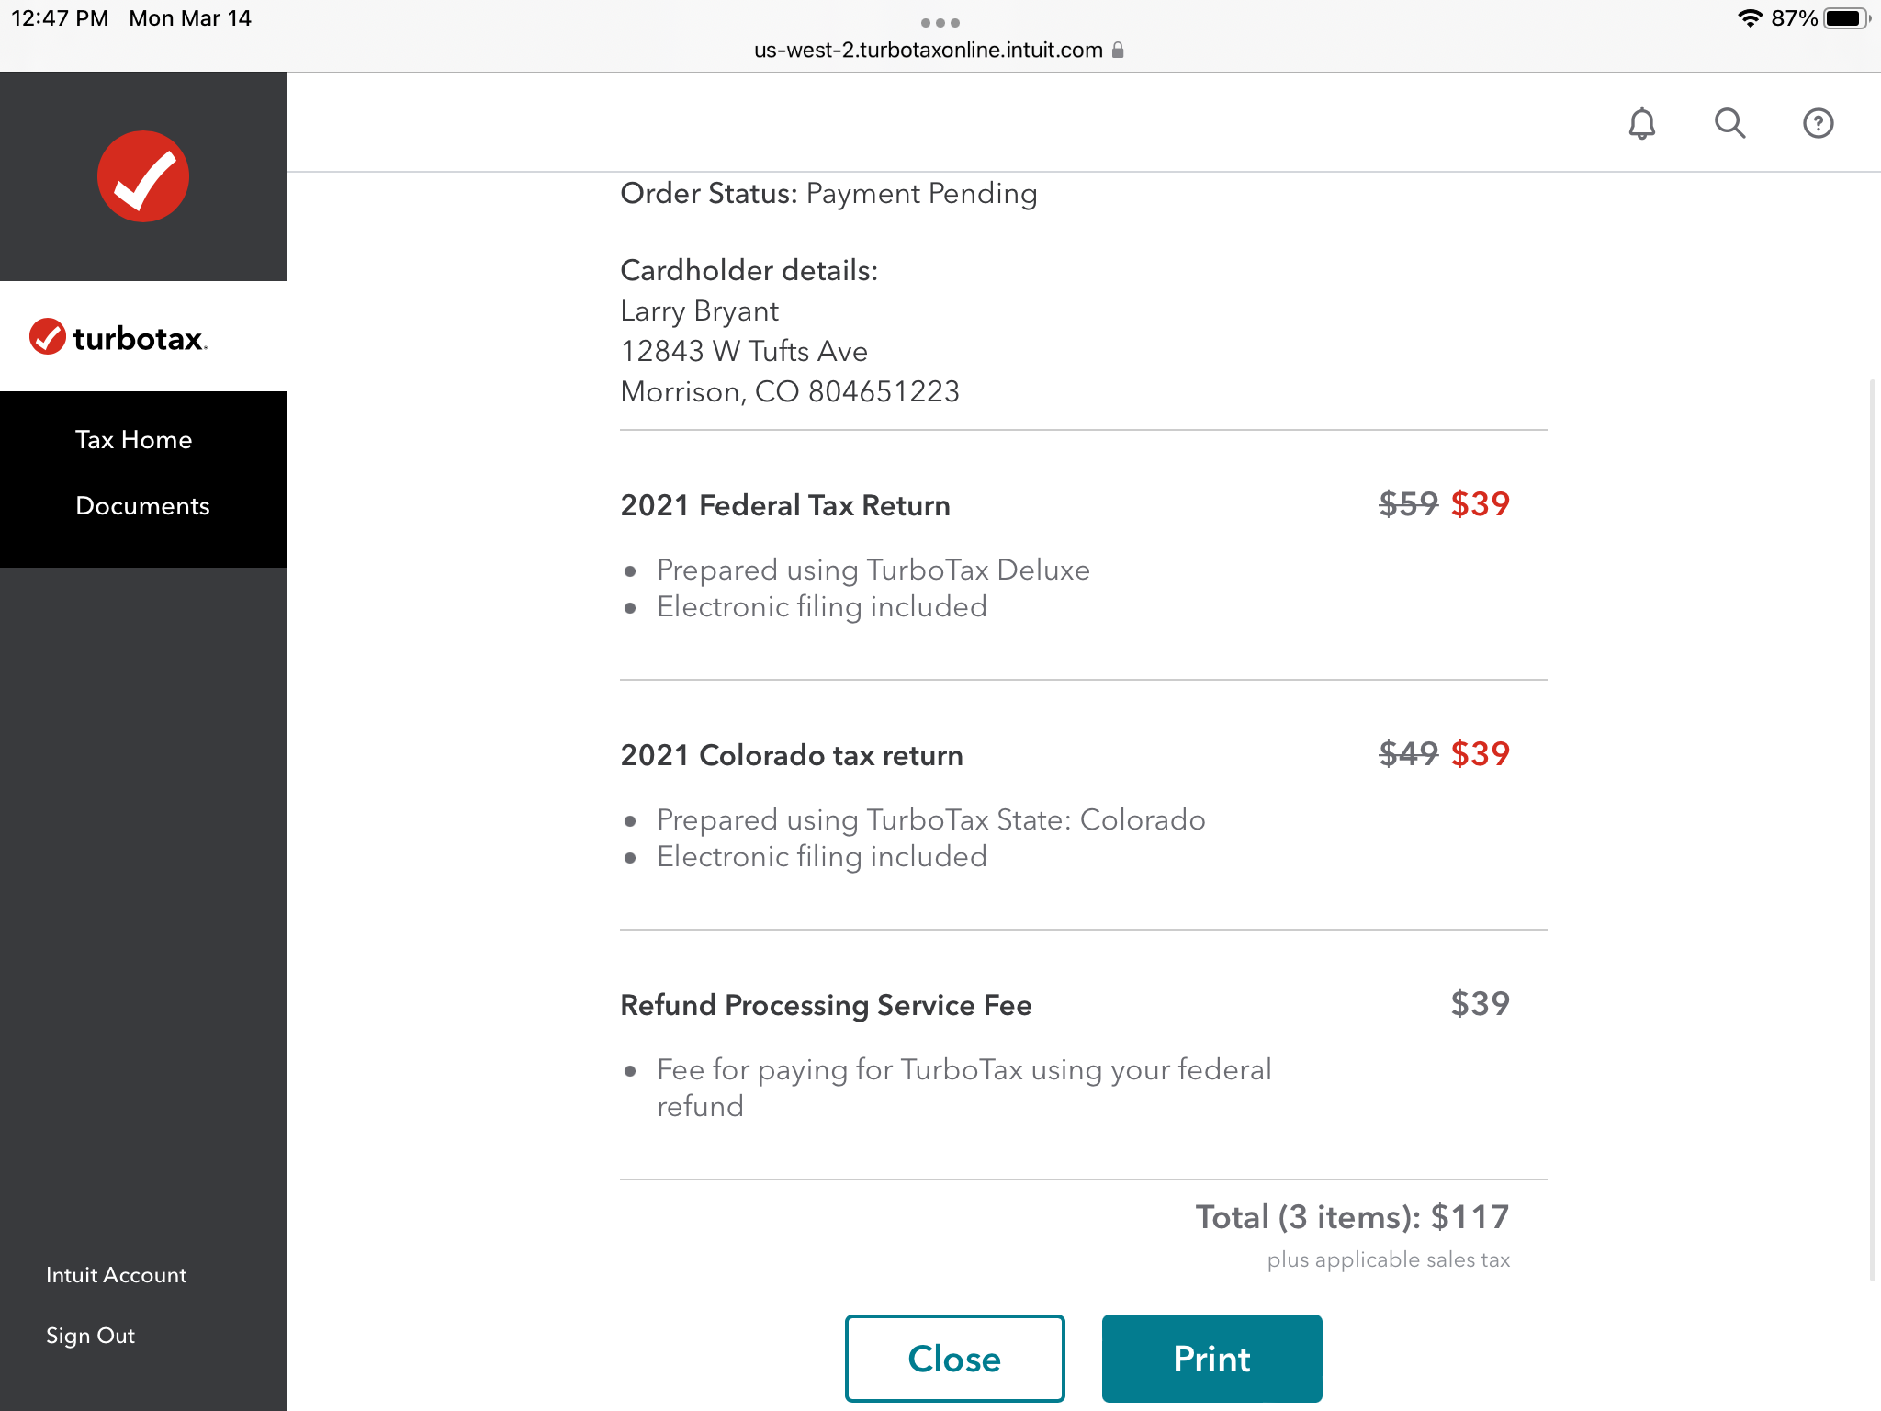1881x1411 pixels.
Task: Tap the battery status icon
Action: 1846,18
